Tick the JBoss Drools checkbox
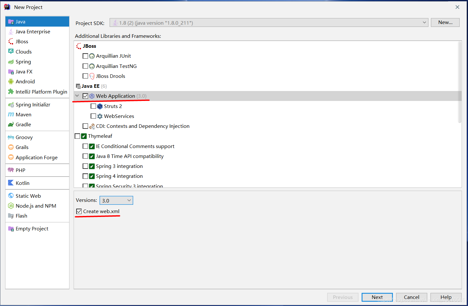The image size is (468, 306). click(85, 76)
